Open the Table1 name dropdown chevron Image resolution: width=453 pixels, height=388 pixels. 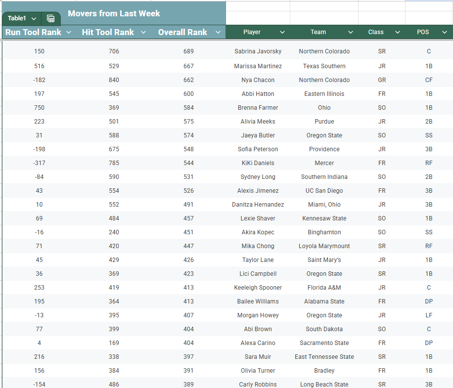tap(34, 18)
